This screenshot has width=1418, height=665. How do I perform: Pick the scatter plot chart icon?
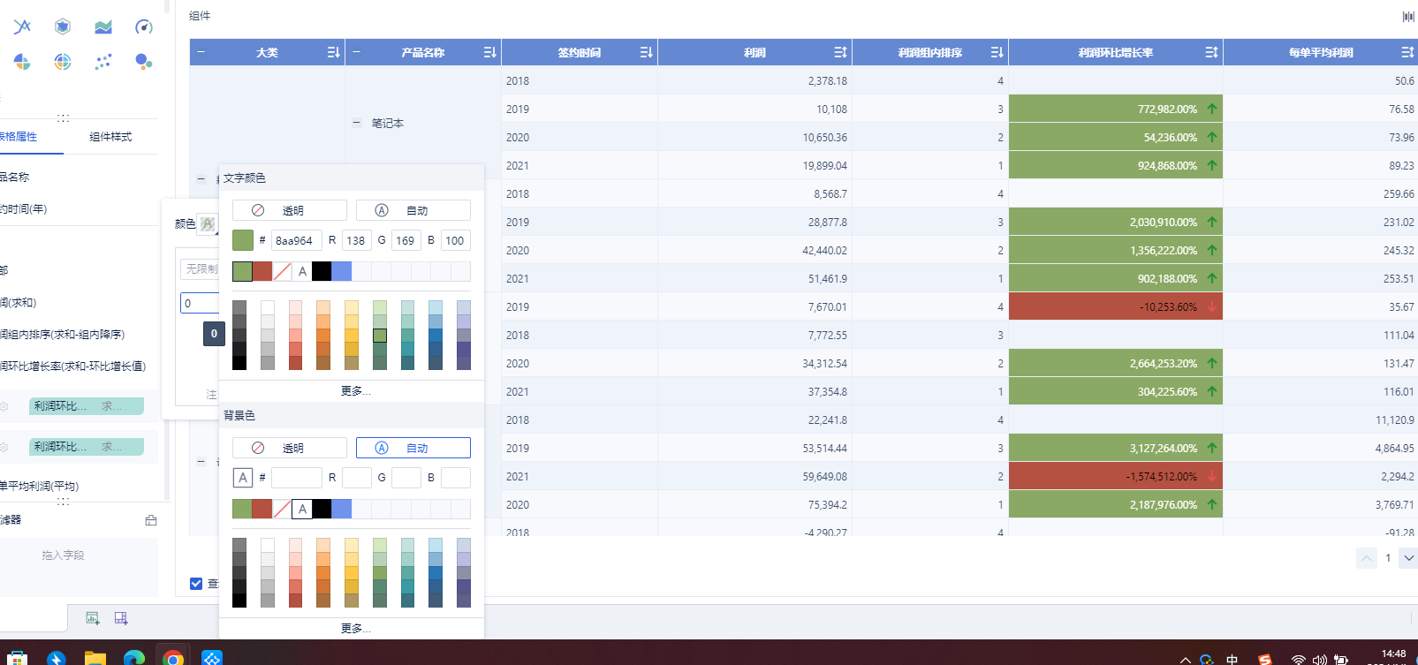click(103, 62)
